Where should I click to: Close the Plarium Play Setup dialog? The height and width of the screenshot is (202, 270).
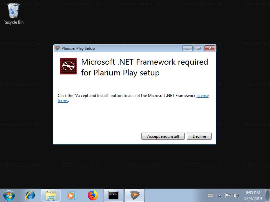click(210, 48)
